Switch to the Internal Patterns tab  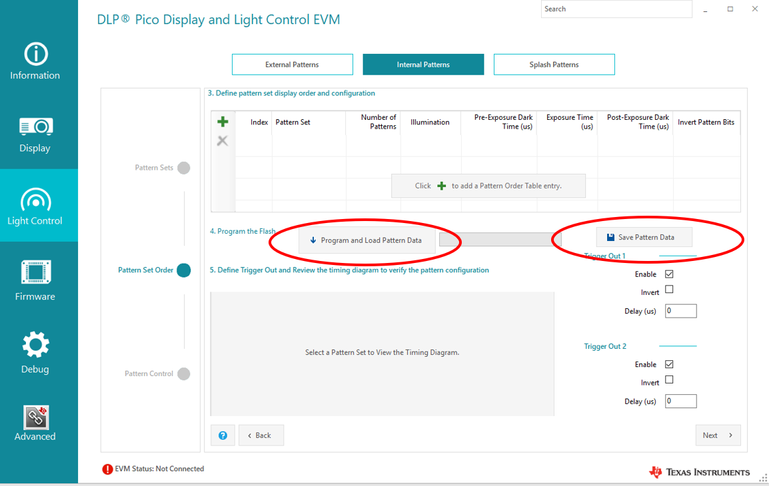423,65
